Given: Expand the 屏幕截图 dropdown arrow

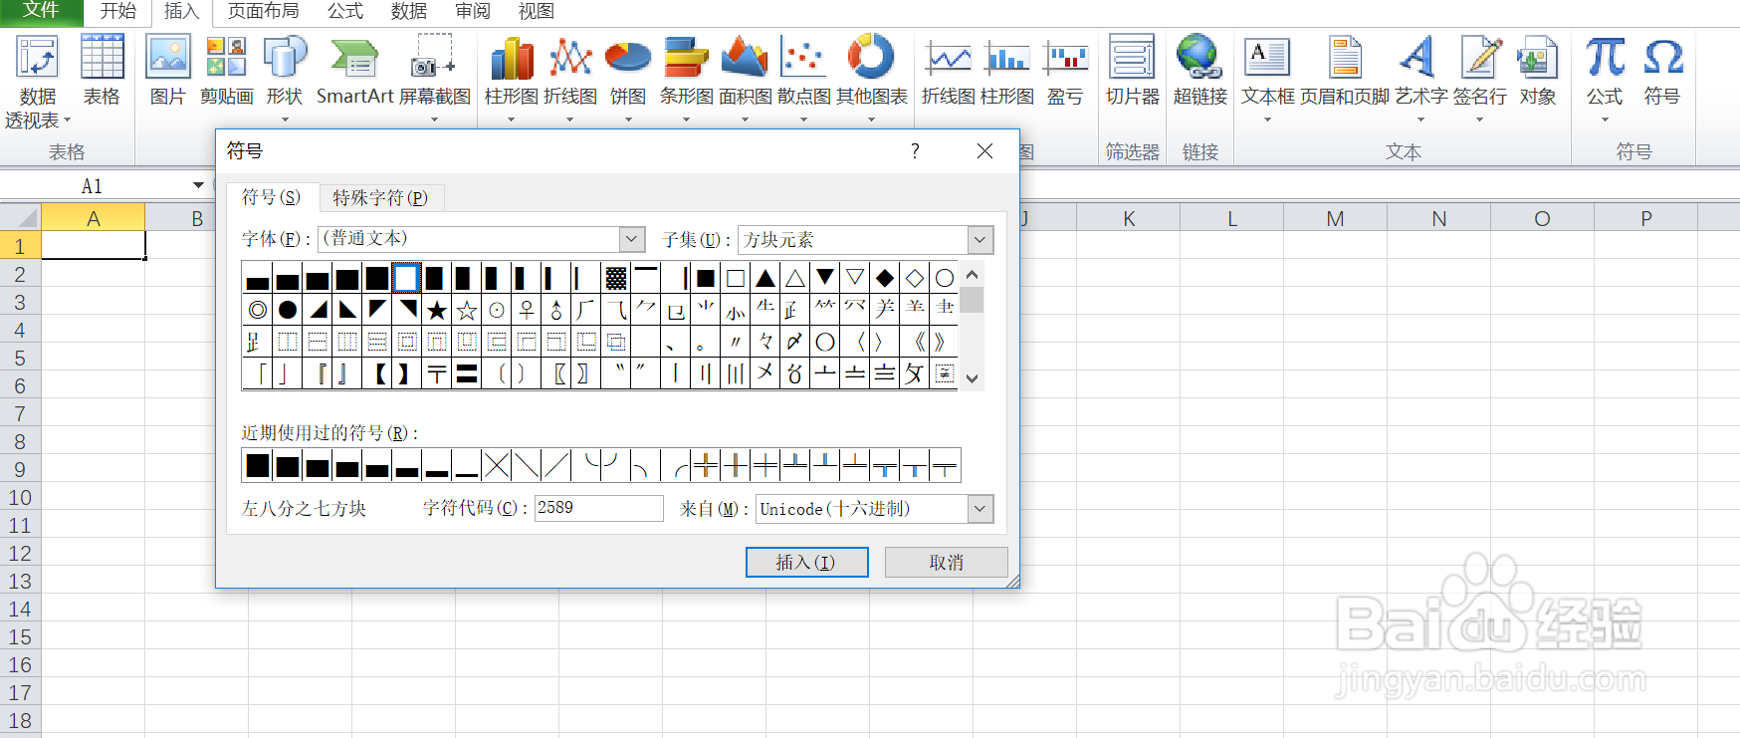Looking at the screenshot, I should pos(434,120).
